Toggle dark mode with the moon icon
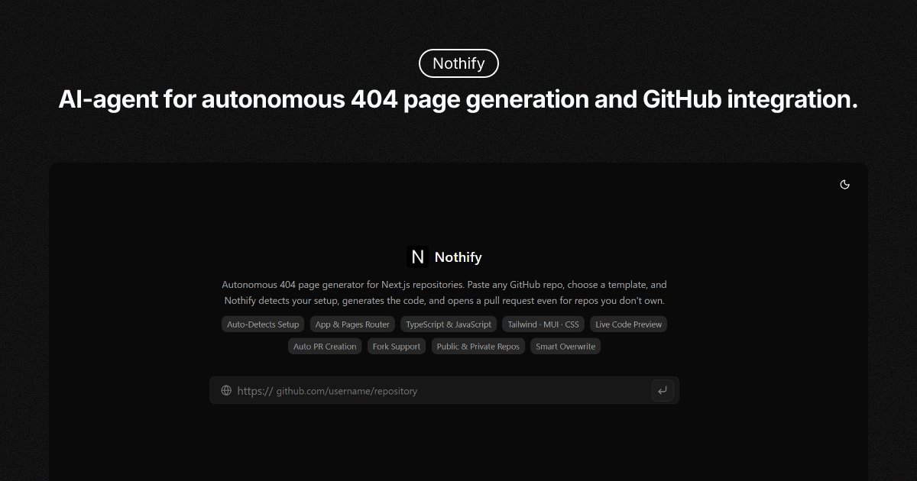The width and height of the screenshot is (917, 481). 844,185
